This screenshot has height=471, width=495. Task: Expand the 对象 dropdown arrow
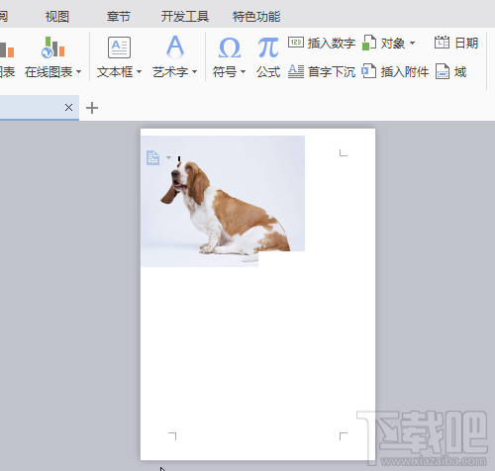(x=412, y=43)
